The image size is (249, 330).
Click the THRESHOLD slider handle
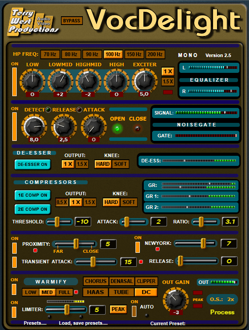(57, 222)
